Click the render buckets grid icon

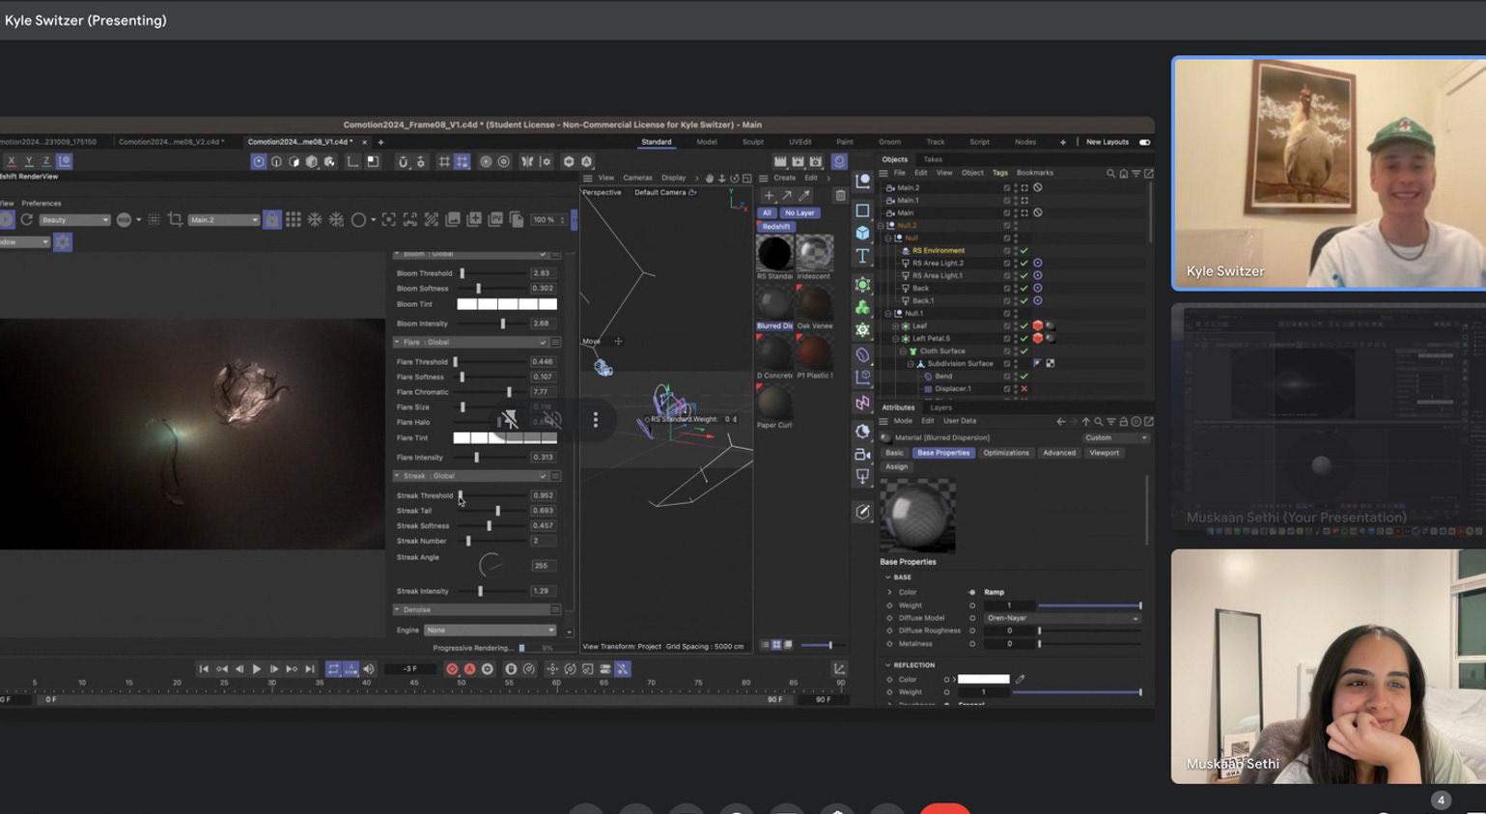[293, 220]
